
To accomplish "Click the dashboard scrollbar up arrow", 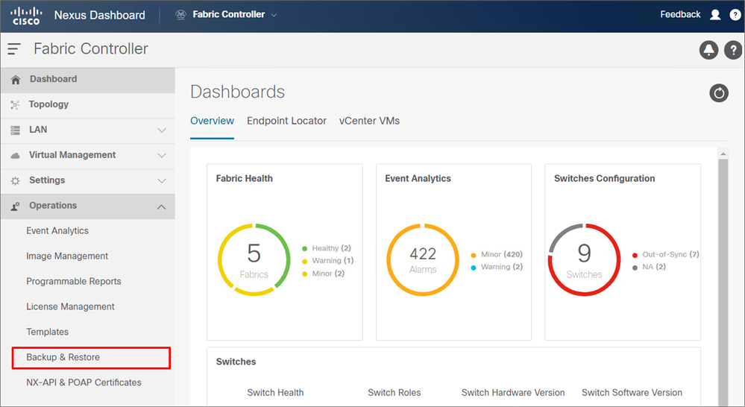I will [723, 154].
